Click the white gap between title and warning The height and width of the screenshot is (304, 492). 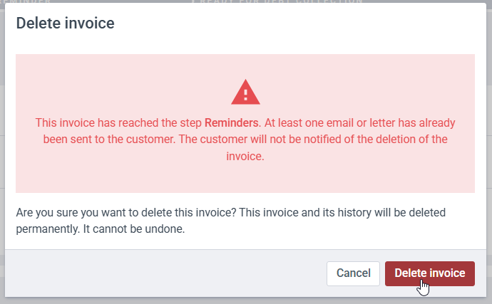pyautogui.click(x=245, y=46)
